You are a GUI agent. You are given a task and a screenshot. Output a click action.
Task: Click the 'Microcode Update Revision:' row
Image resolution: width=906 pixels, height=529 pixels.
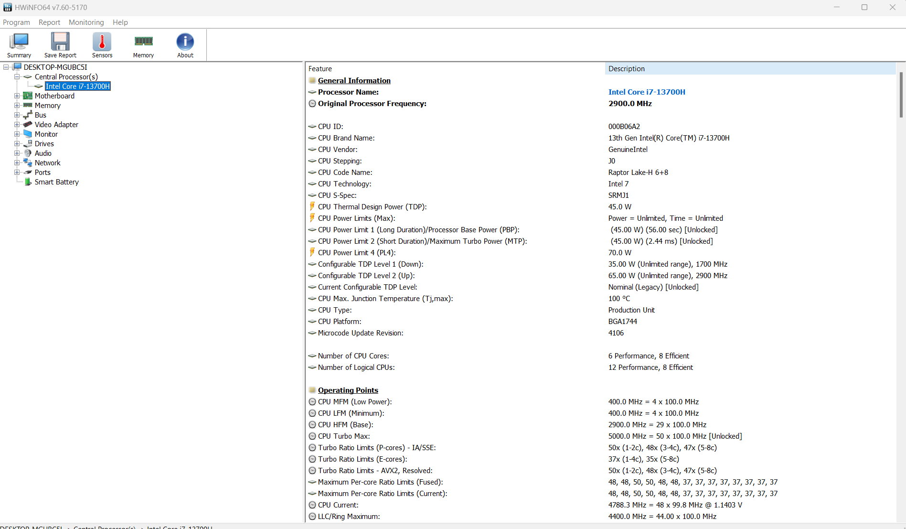(x=601, y=333)
